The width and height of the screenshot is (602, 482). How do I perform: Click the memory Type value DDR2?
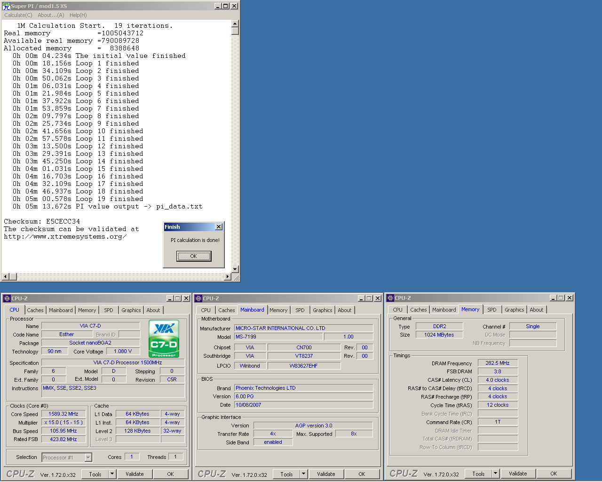click(439, 326)
